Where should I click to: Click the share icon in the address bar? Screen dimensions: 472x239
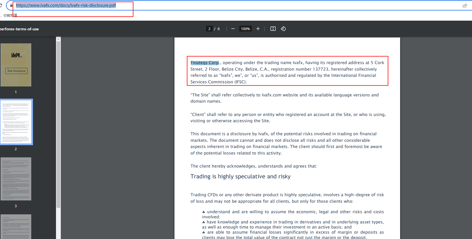[465, 5]
